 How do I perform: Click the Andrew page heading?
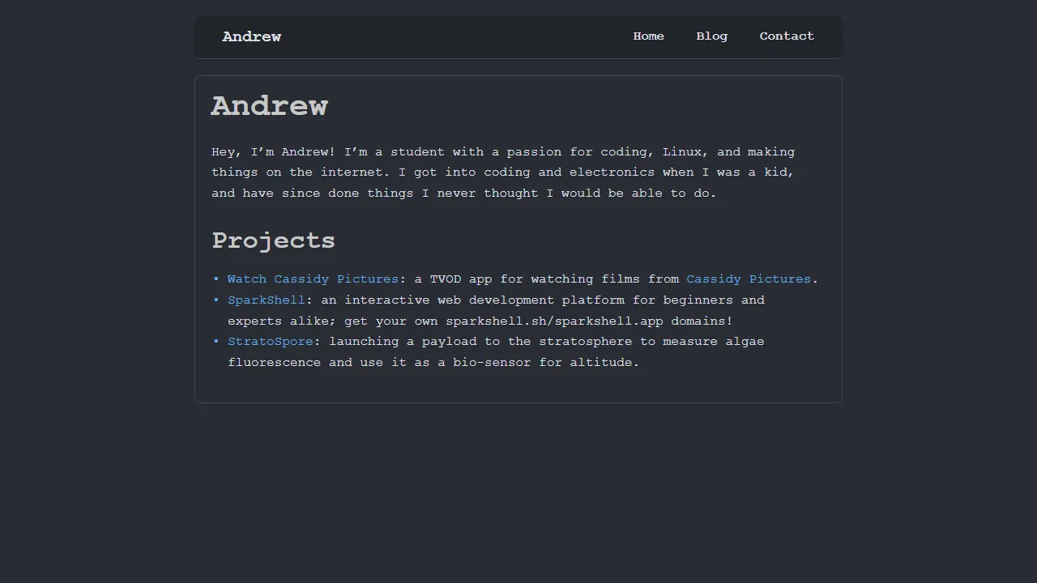(269, 105)
